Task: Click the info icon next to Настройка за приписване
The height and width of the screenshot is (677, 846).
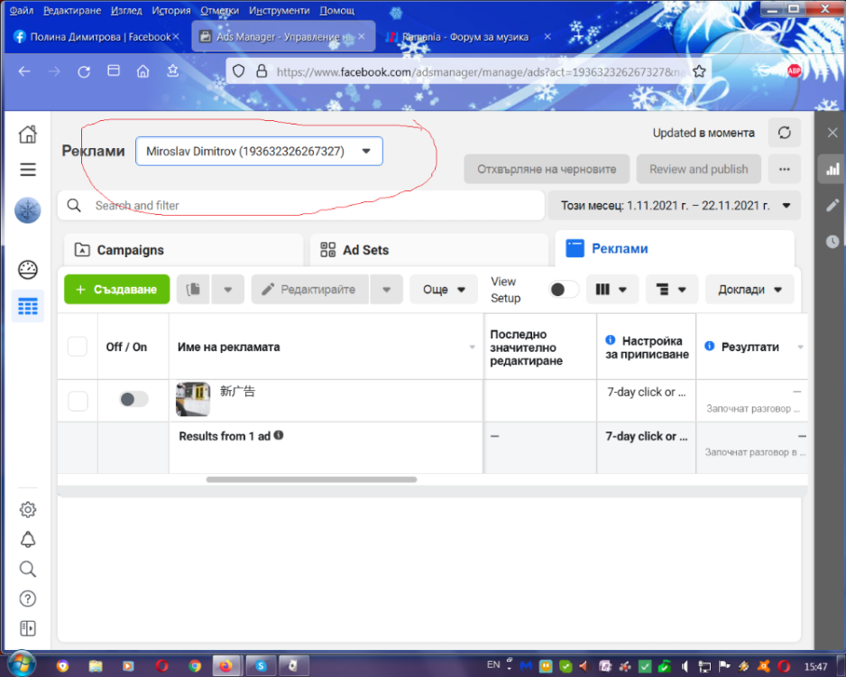Action: (611, 339)
